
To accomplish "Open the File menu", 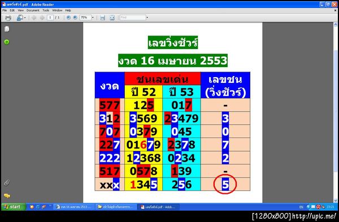I will (x=5, y=10).
